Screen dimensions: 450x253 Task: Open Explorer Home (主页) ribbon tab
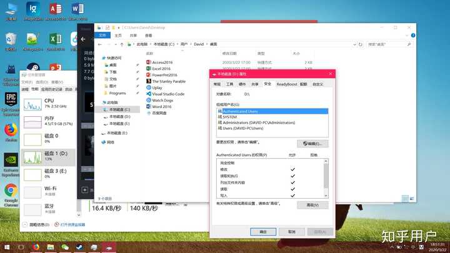(118, 35)
